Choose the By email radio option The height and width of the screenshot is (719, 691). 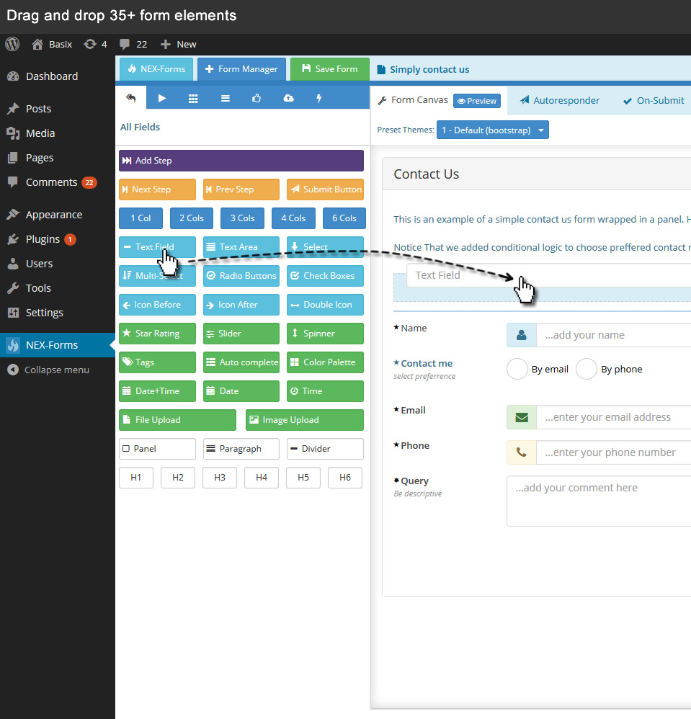pos(517,369)
